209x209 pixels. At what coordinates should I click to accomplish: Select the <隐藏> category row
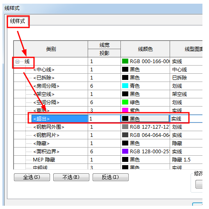(41, 143)
